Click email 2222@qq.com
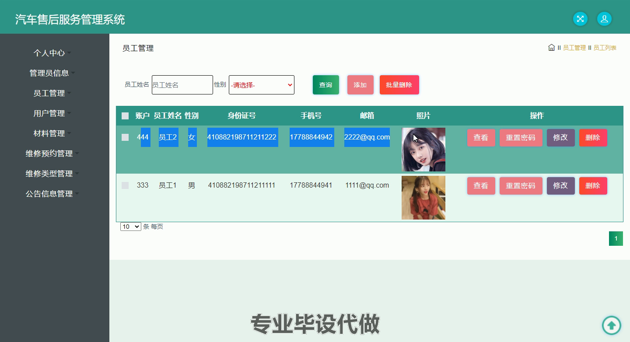 (367, 137)
